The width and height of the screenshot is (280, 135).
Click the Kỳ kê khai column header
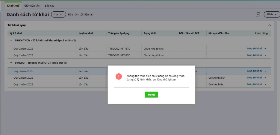tap(15, 33)
